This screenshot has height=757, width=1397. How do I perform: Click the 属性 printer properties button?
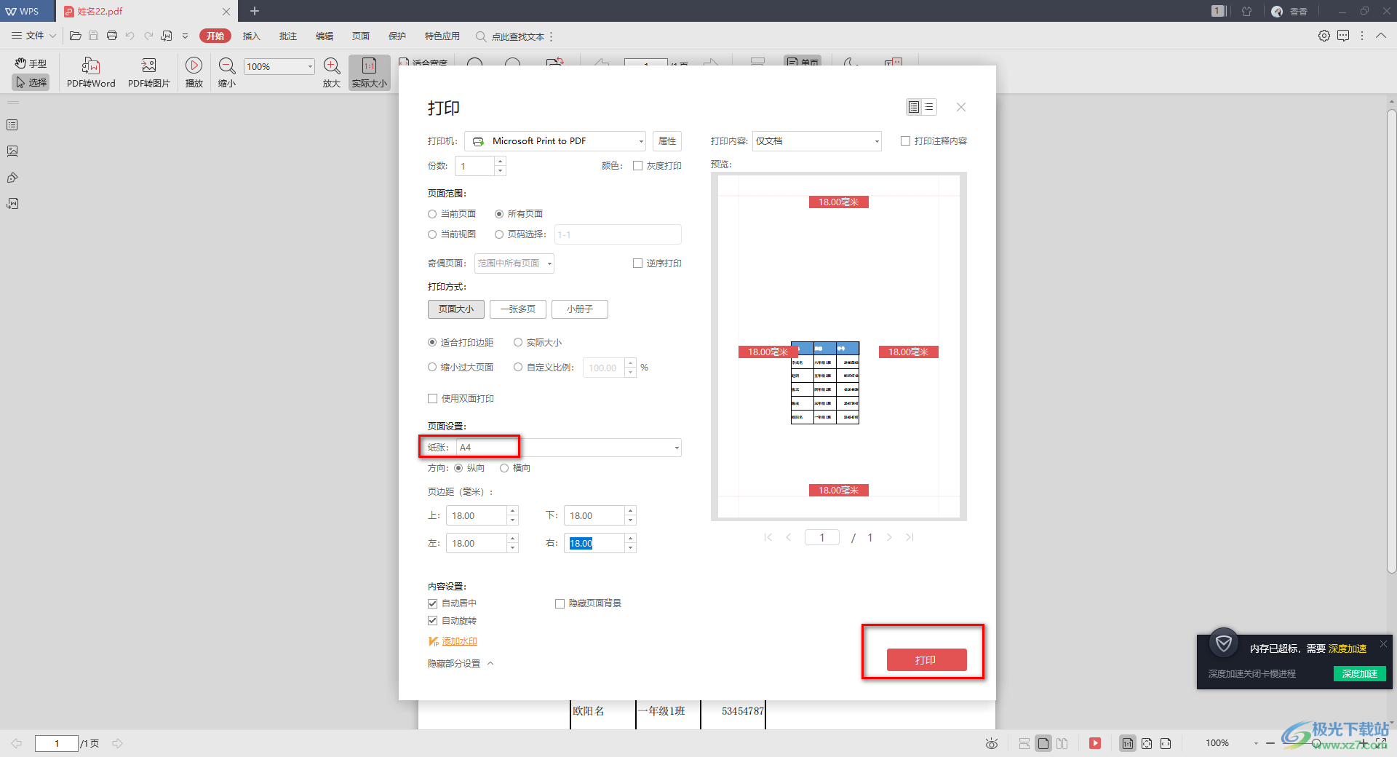(667, 141)
